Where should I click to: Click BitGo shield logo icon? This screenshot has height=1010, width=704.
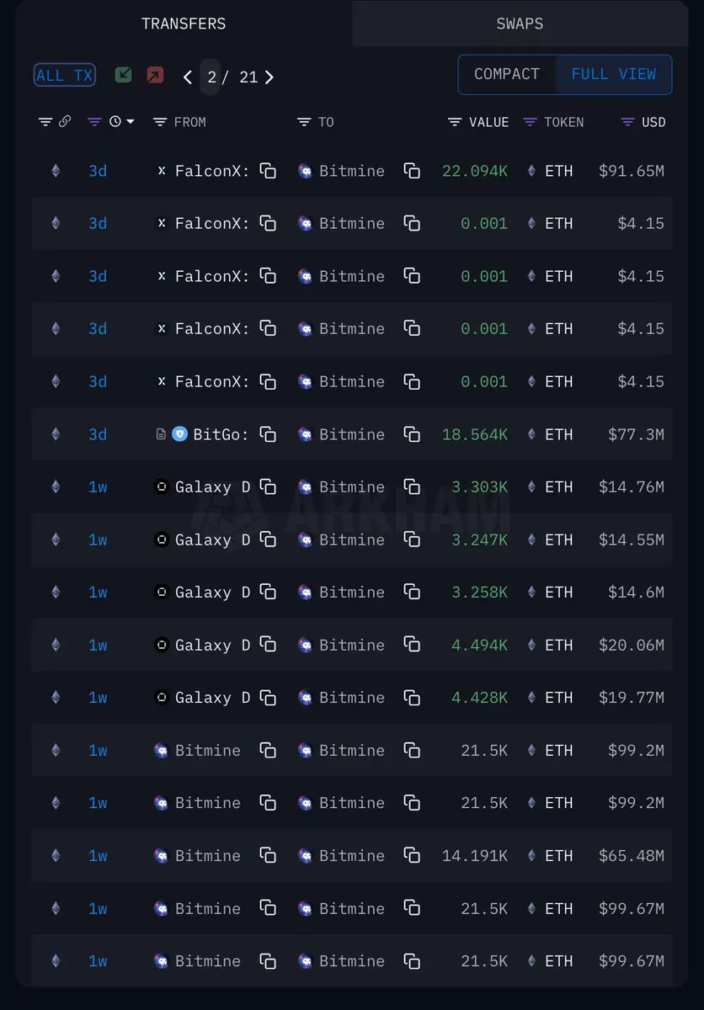pos(179,434)
